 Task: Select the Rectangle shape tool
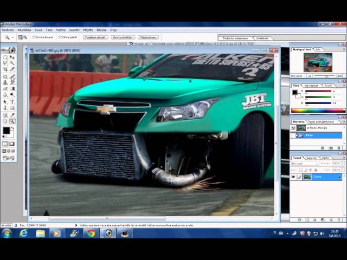coord(12,108)
